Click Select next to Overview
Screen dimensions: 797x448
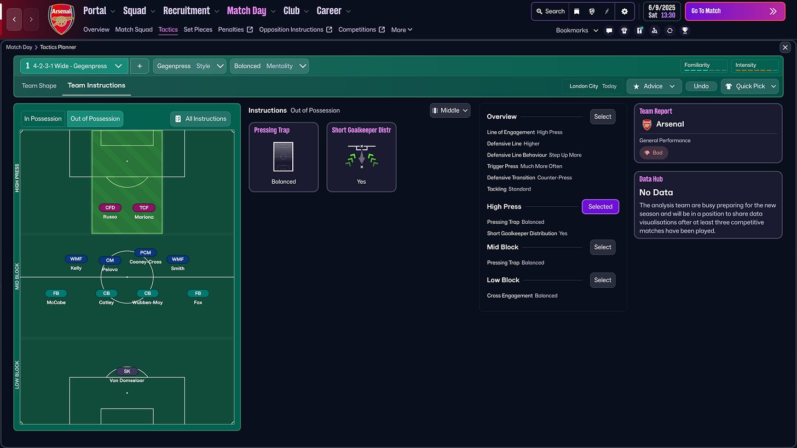click(x=603, y=117)
